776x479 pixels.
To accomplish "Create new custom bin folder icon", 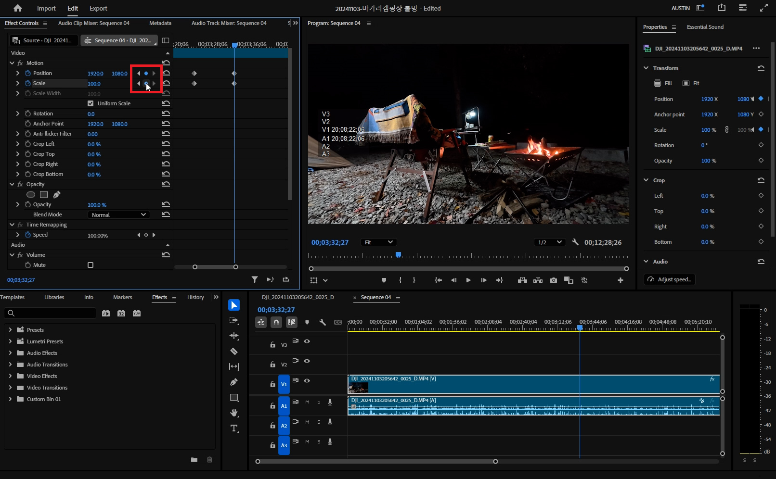I will [194, 460].
